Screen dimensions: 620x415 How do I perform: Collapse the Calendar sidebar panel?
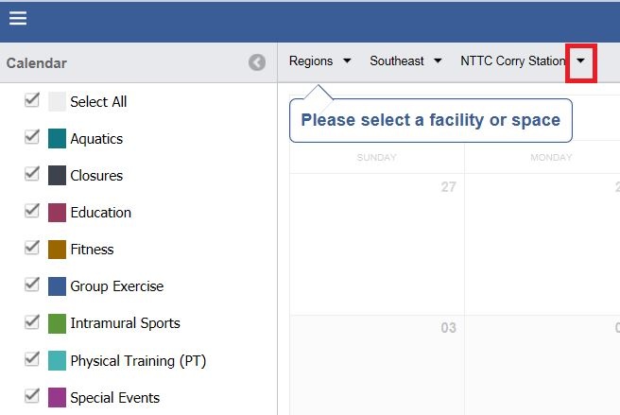pos(257,62)
